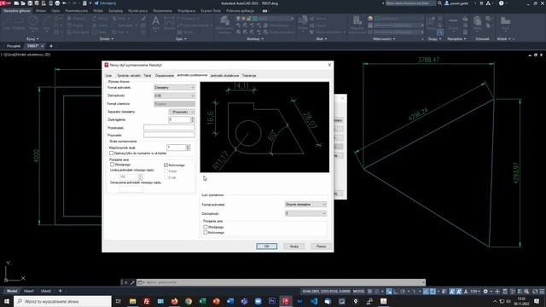
Task: Expand the Opis panel dropdown
Action: pos(181,39)
